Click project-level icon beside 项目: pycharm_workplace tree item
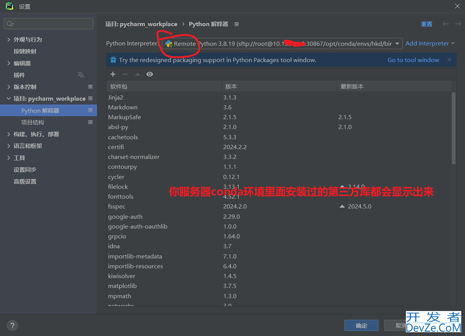 90,98
